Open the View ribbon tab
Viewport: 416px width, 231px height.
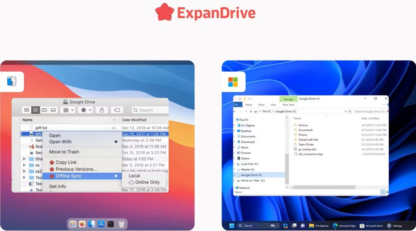pyautogui.click(x=273, y=105)
